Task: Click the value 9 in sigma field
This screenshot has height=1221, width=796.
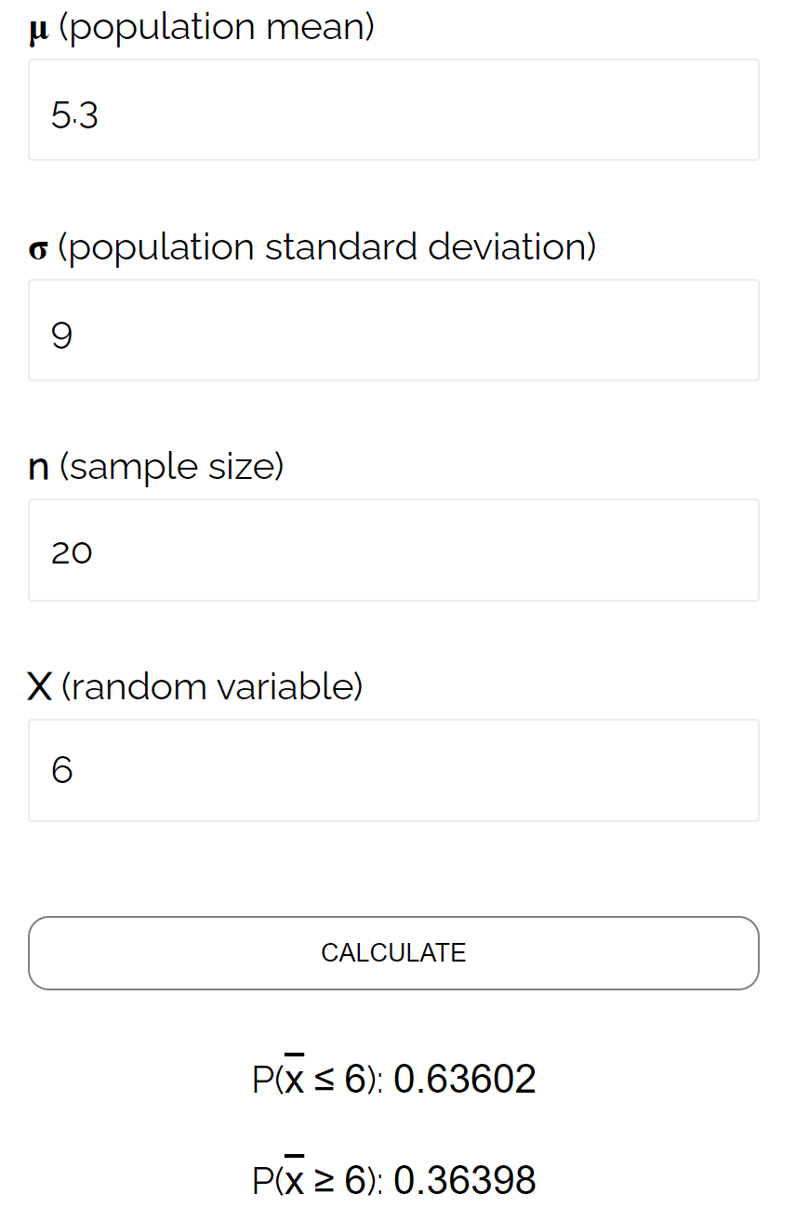Action: click(61, 335)
